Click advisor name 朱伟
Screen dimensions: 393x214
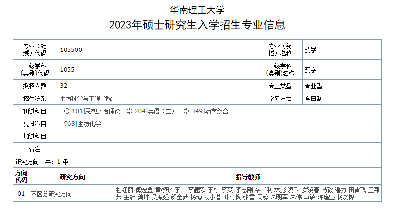coord(296,197)
